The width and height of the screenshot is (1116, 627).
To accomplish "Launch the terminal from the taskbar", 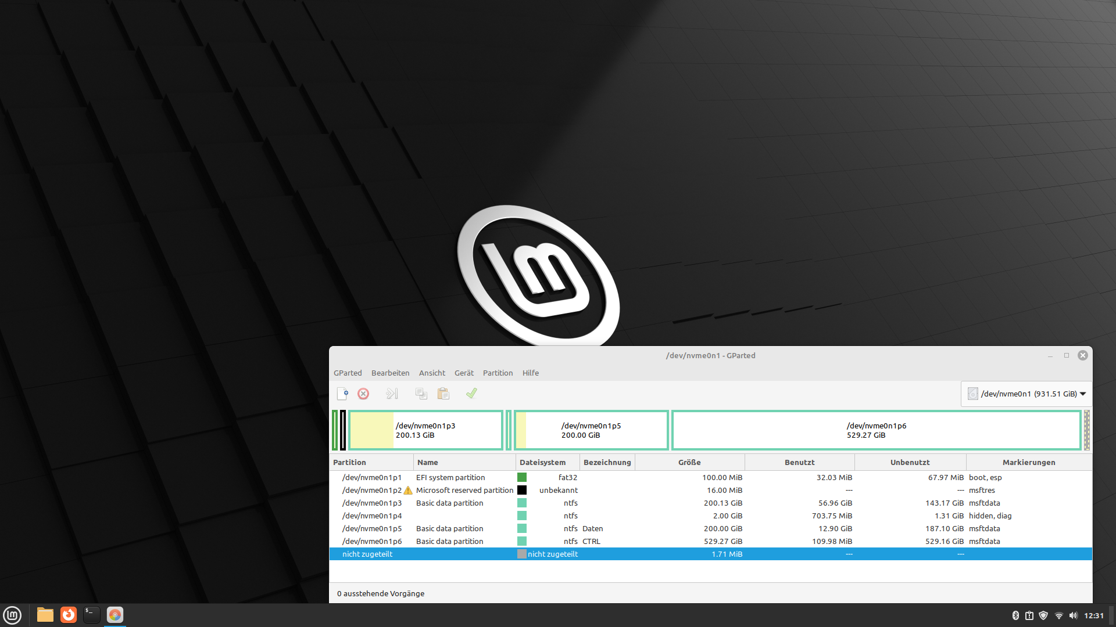I will pyautogui.click(x=91, y=615).
